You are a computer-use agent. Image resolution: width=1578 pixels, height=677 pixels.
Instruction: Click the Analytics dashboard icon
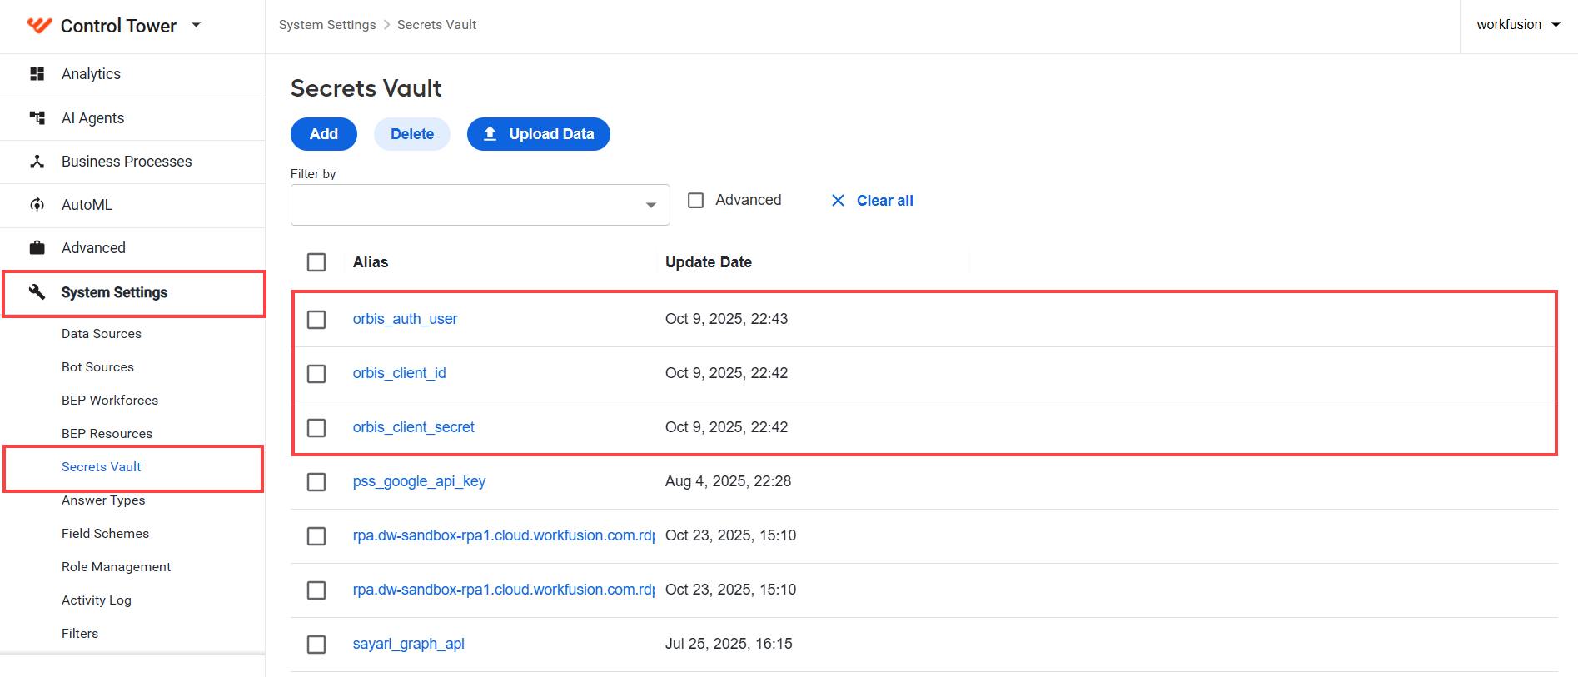37,74
